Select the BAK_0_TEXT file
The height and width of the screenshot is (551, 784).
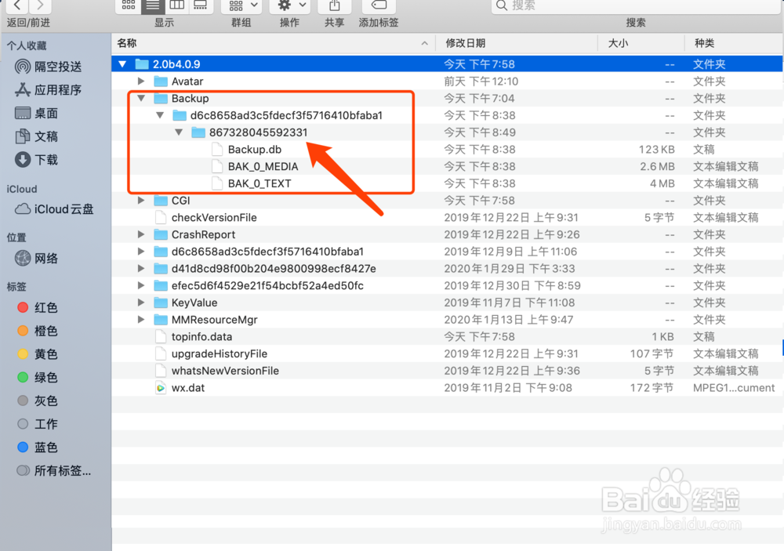(260, 183)
